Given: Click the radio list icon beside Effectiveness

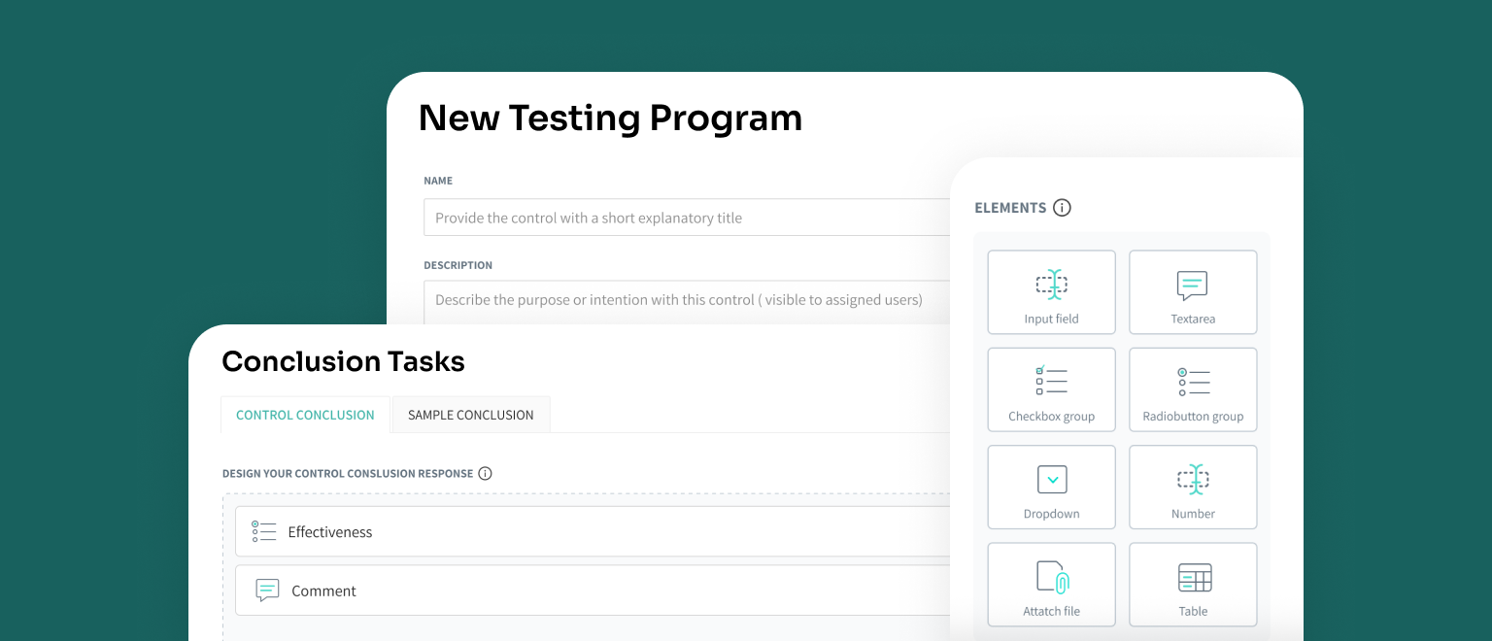Looking at the screenshot, I should [264, 531].
